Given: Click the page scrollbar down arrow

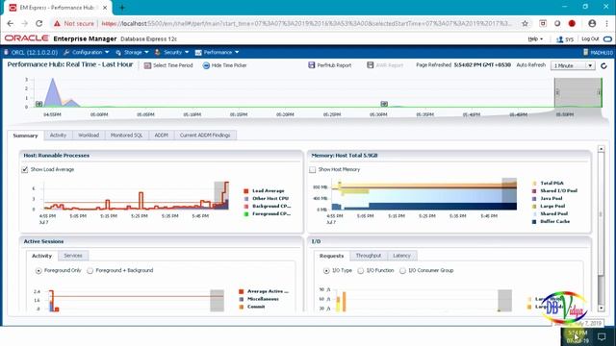Looking at the screenshot, I should click(x=601, y=309).
